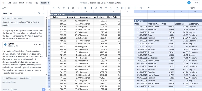
Task: Open the Insert menu
Action: point(22,3)
